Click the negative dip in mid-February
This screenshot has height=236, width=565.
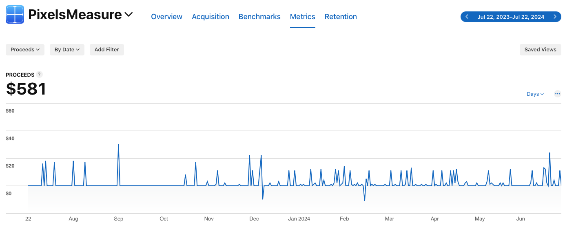pos(365,201)
